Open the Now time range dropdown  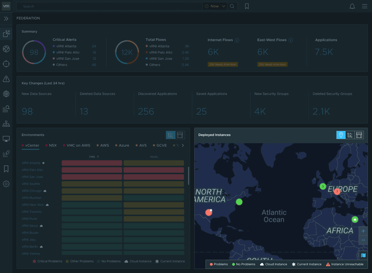tap(215, 6)
